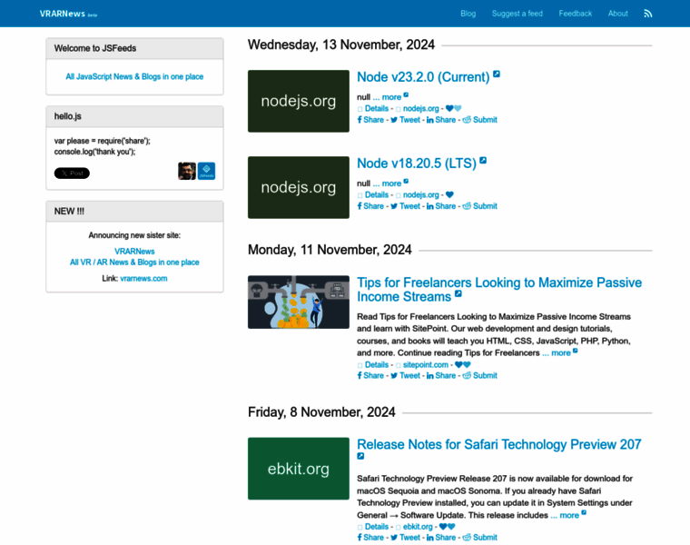Visit the sitepoint.com source link
The image size is (690, 545).
426,364
